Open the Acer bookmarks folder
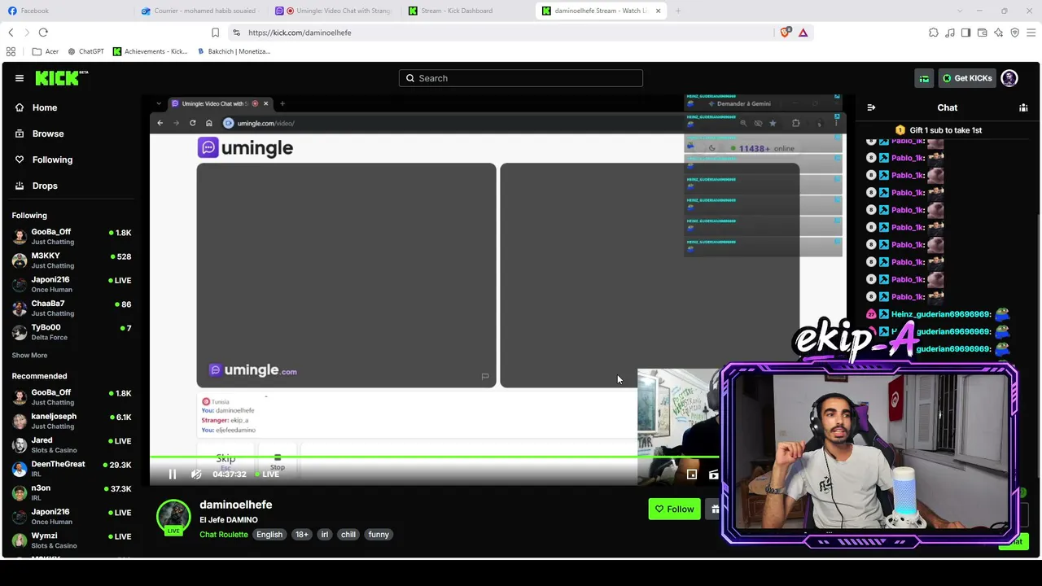This screenshot has height=586, width=1042. (x=46, y=51)
